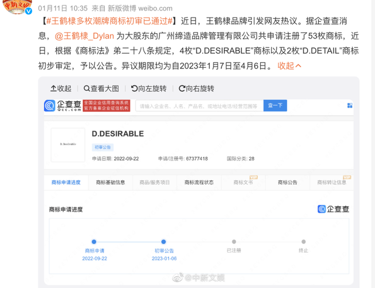Click the date 2023-01-06 under 初审公告
The image size is (375, 288).
[164, 258]
